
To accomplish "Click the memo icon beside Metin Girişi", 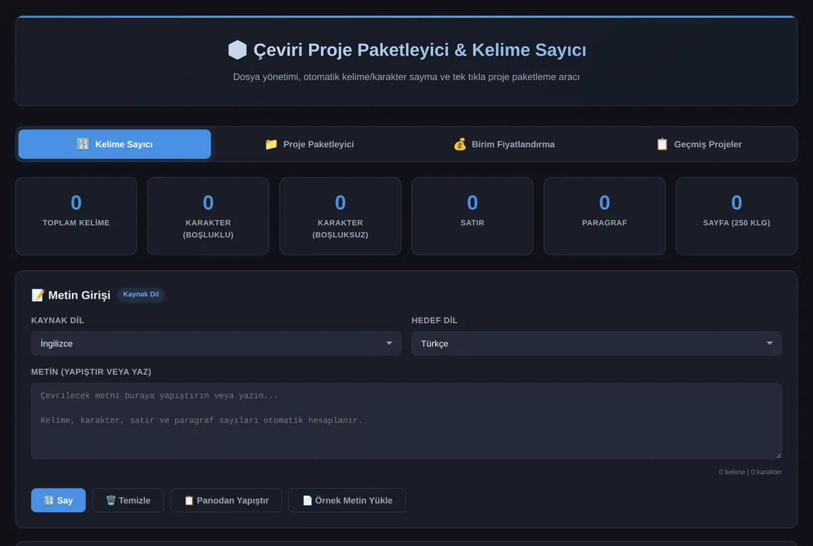I will pyautogui.click(x=38, y=295).
